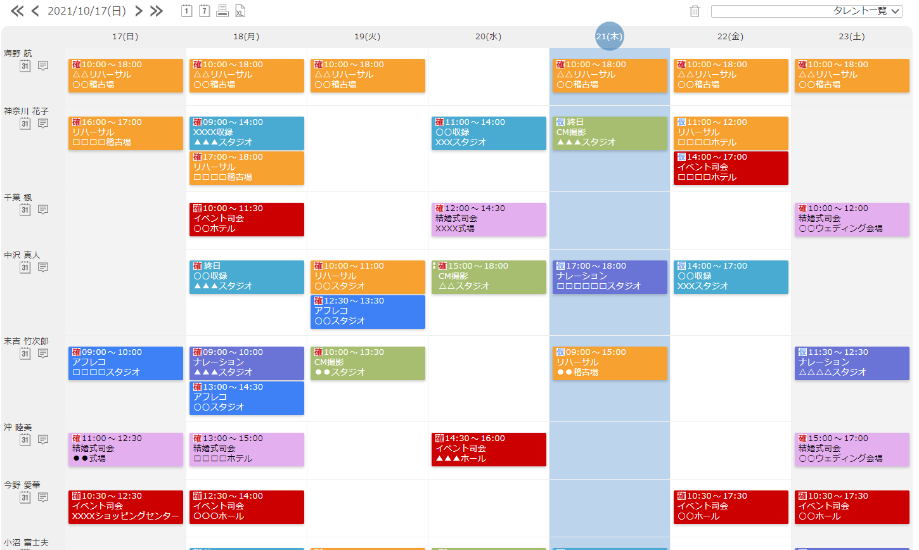This screenshot has height=550, width=919.
Task: Click talent name 末吉 竹次郎
Action: (26, 341)
